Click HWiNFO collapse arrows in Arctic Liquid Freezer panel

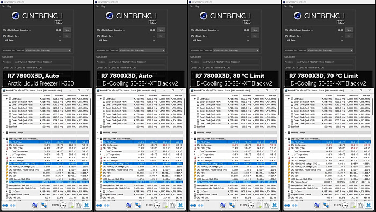(13, 206)
